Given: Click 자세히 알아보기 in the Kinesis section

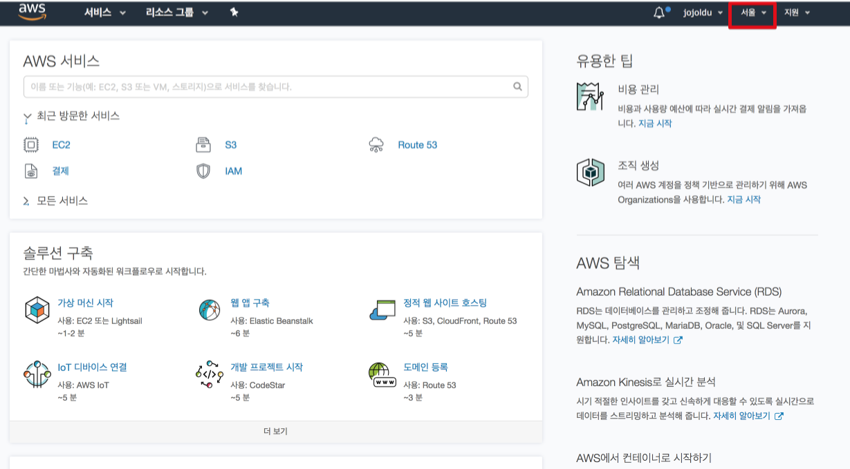Looking at the screenshot, I should click(x=741, y=416).
